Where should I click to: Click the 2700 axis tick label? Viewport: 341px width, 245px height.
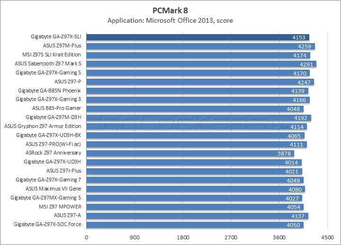pos(231,237)
